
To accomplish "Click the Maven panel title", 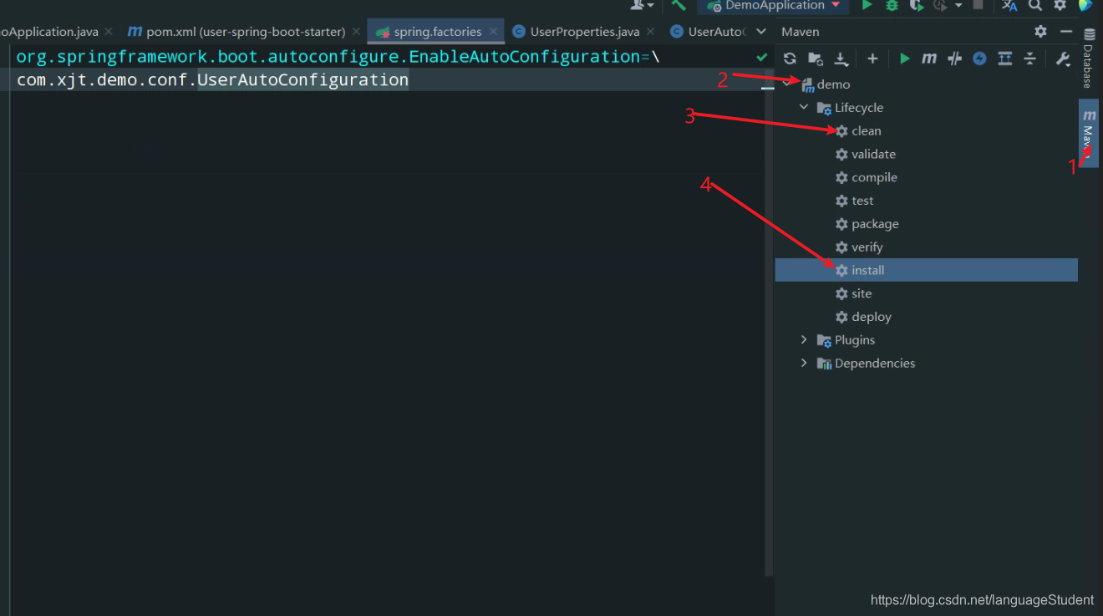I will click(x=801, y=32).
